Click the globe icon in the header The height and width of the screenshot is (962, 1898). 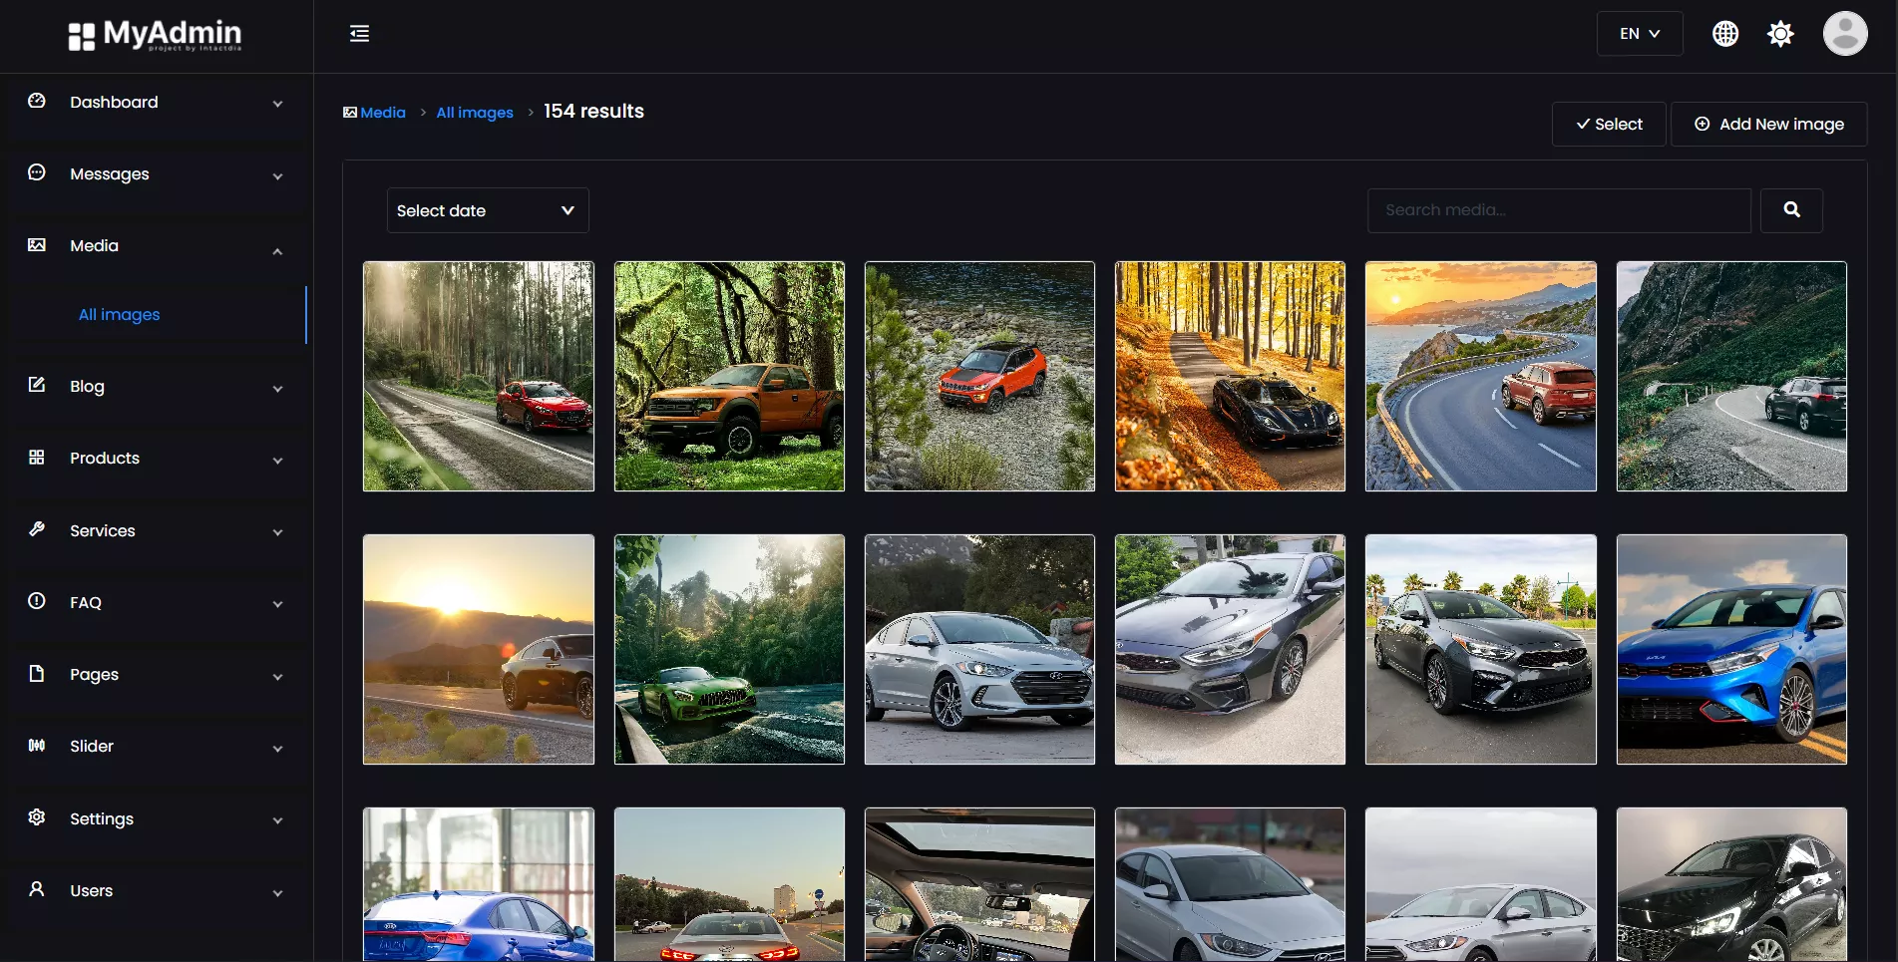click(x=1724, y=34)
